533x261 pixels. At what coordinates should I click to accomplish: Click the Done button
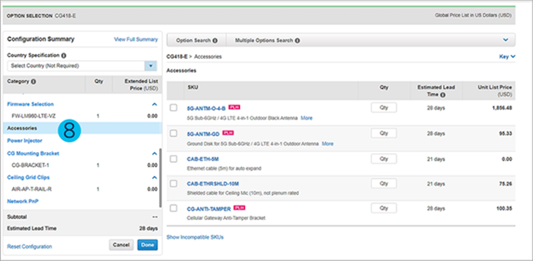[147, 245]
